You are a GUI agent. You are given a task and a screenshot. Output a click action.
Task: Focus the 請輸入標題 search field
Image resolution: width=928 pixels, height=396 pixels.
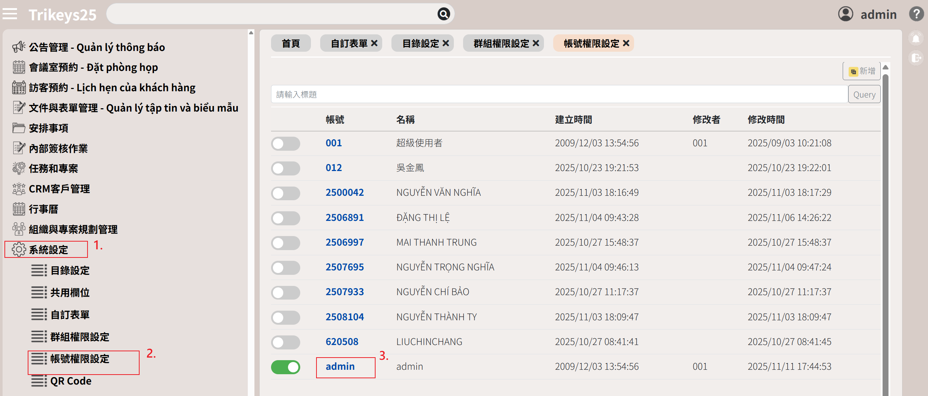[559, 95]
